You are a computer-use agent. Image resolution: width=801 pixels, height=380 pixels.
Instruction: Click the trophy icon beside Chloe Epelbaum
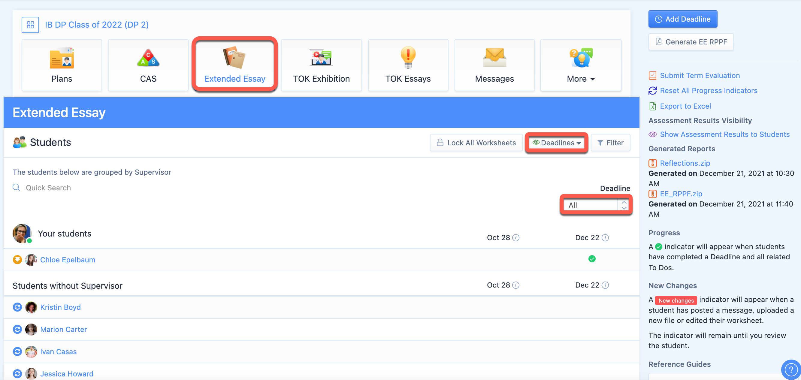click(17, 259)
